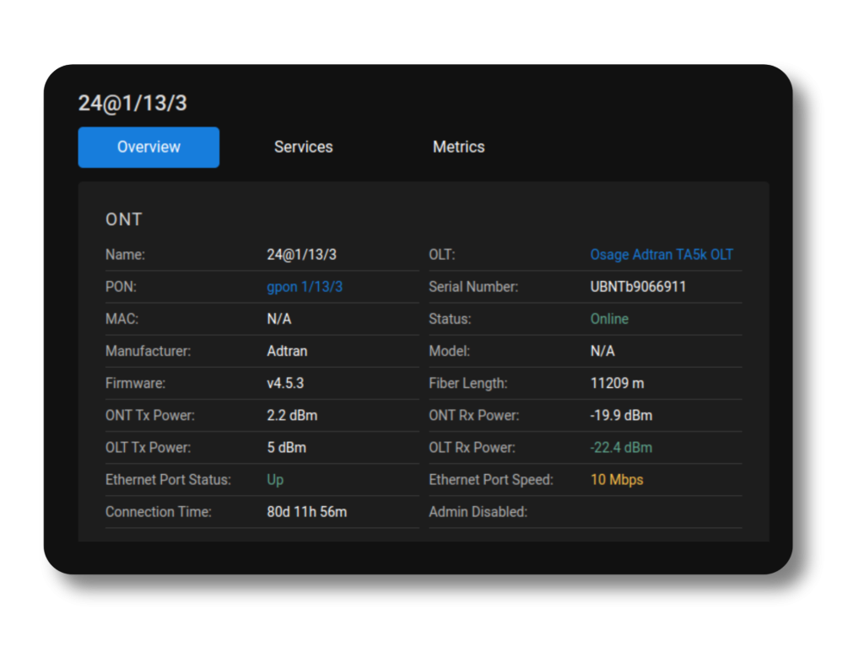Click the ONT section header label
This screenshot has height=668, width=864.
coord(123,219)
